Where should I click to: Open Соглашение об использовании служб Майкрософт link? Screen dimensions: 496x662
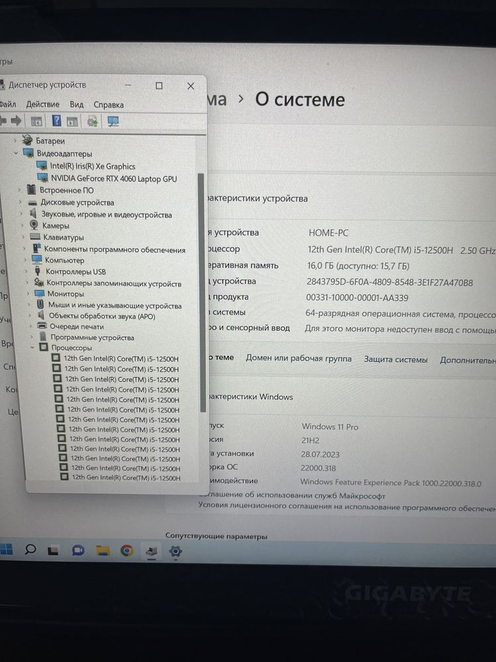[292, 495]
